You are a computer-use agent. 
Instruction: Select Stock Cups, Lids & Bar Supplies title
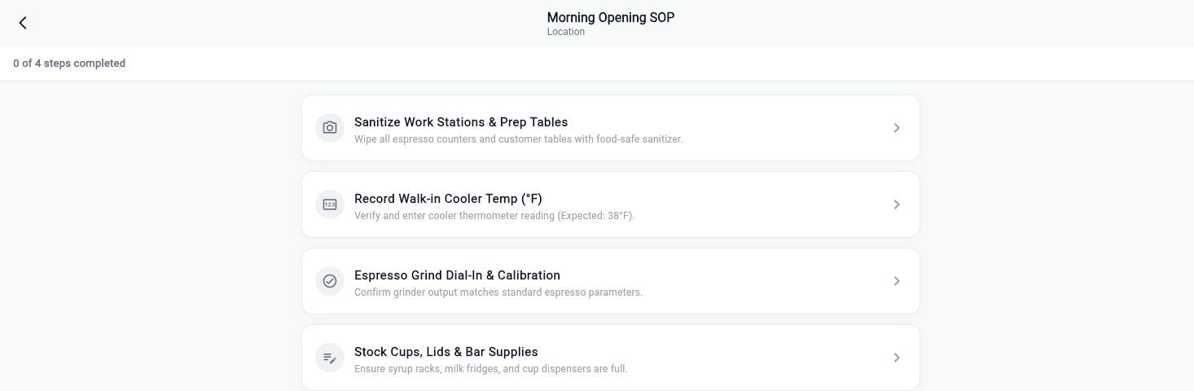pos(446,352)
